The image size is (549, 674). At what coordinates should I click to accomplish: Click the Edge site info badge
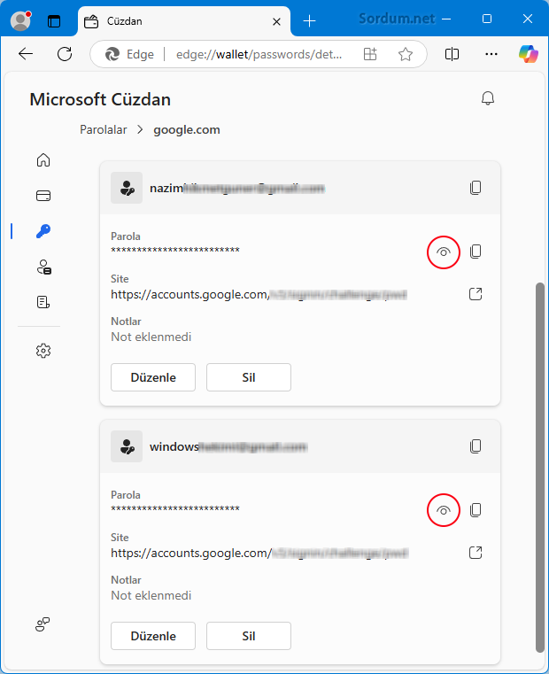click(x=130, y=54)
